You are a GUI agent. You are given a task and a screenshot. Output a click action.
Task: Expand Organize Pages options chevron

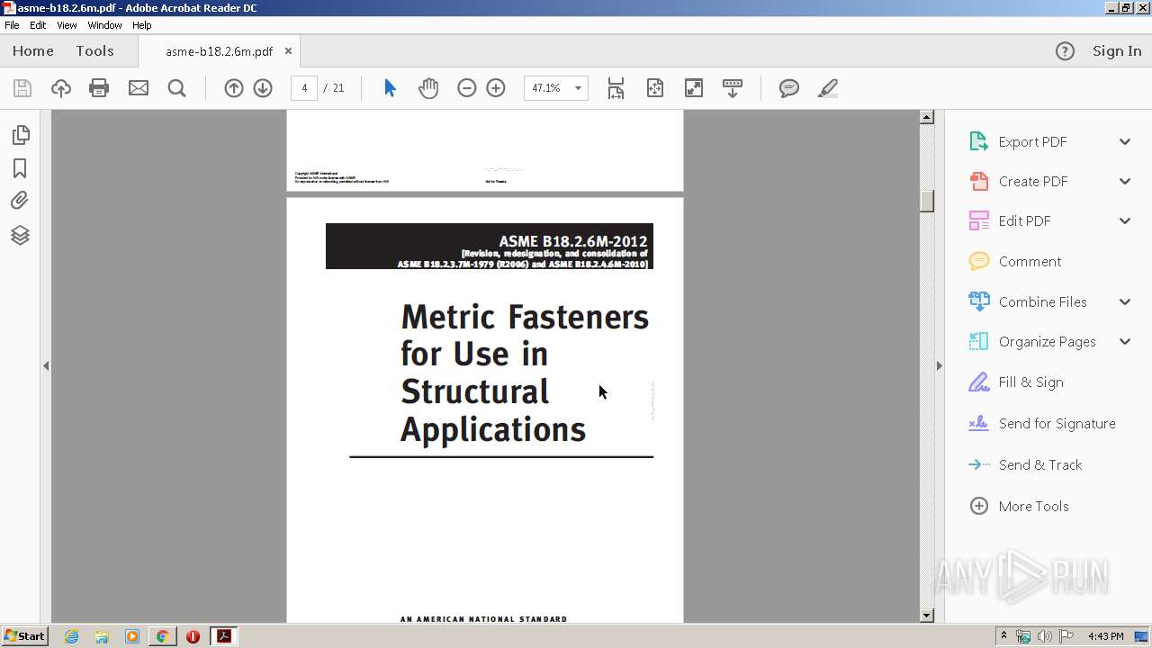1125,342
